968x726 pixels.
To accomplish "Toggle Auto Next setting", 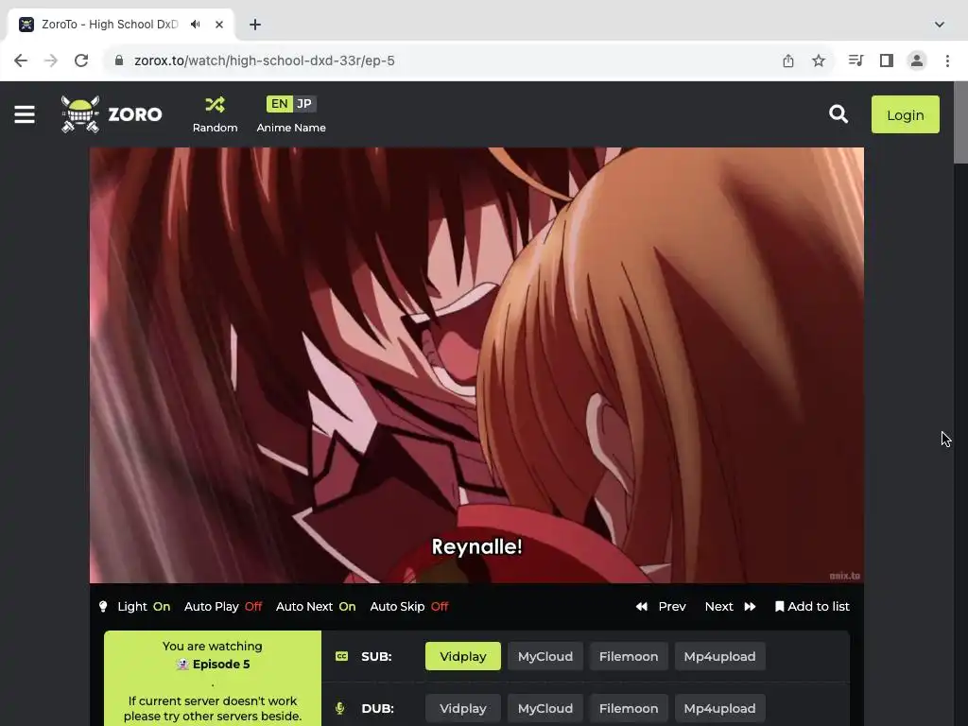I will click(x=316, y=606).
